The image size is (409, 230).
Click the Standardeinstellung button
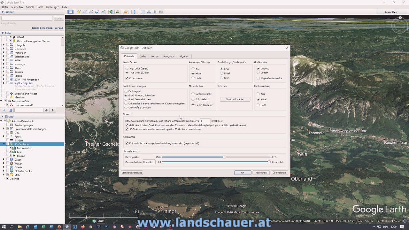(132, 173)
